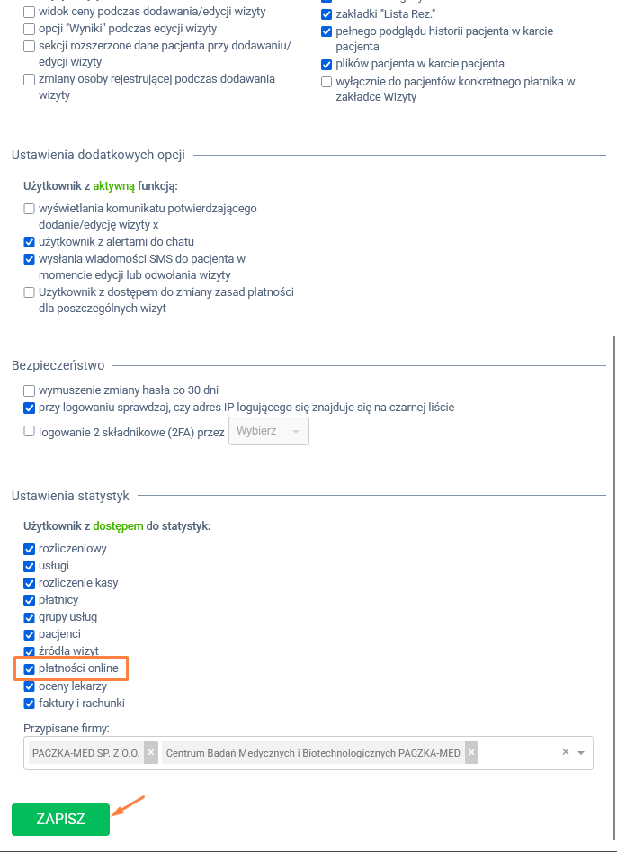Disable IP blacklist check on login
Viewport: 617px width, 852px height.
[x=30, y=408]
